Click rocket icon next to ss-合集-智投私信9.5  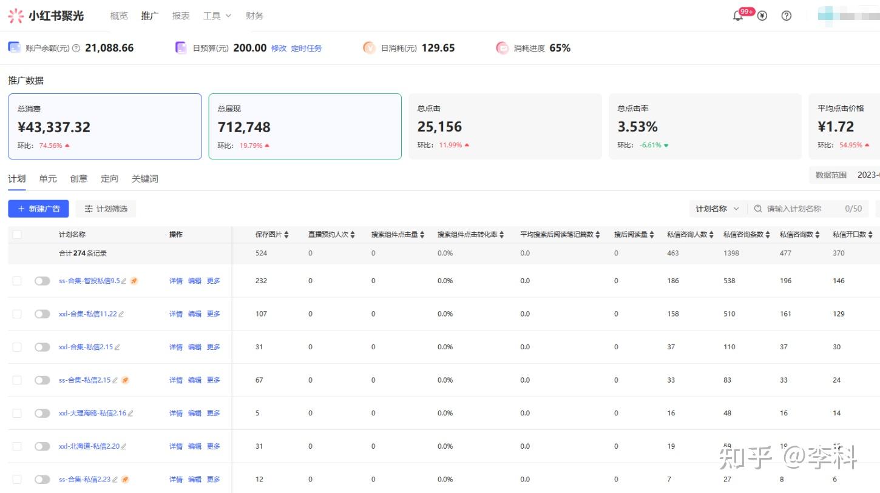[x=134, y=281]
